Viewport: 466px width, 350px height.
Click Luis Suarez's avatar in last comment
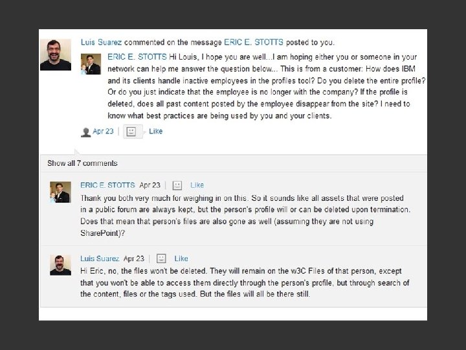[61, 266]
